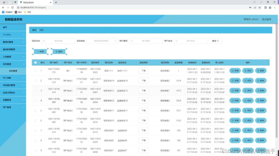
Task: Toggle the select-all checkbox in table header
Action: tap(35, 63)
